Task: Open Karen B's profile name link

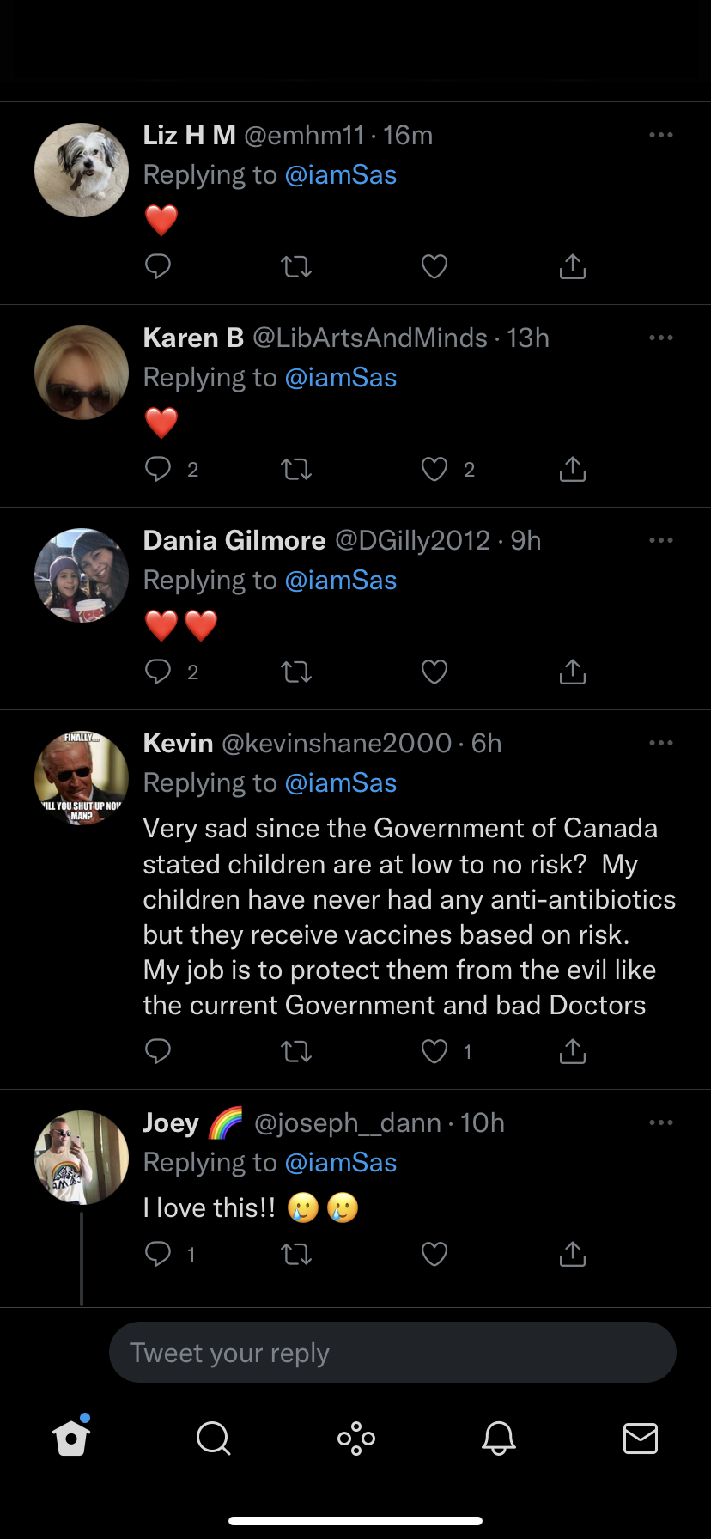Action: point(193,338)
